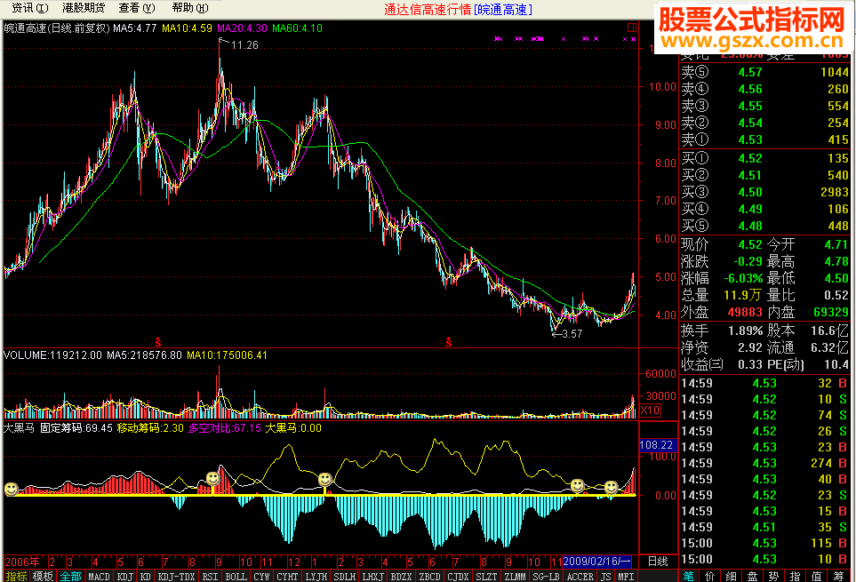Select the CJDX indicator tab

tap(458, 576)
